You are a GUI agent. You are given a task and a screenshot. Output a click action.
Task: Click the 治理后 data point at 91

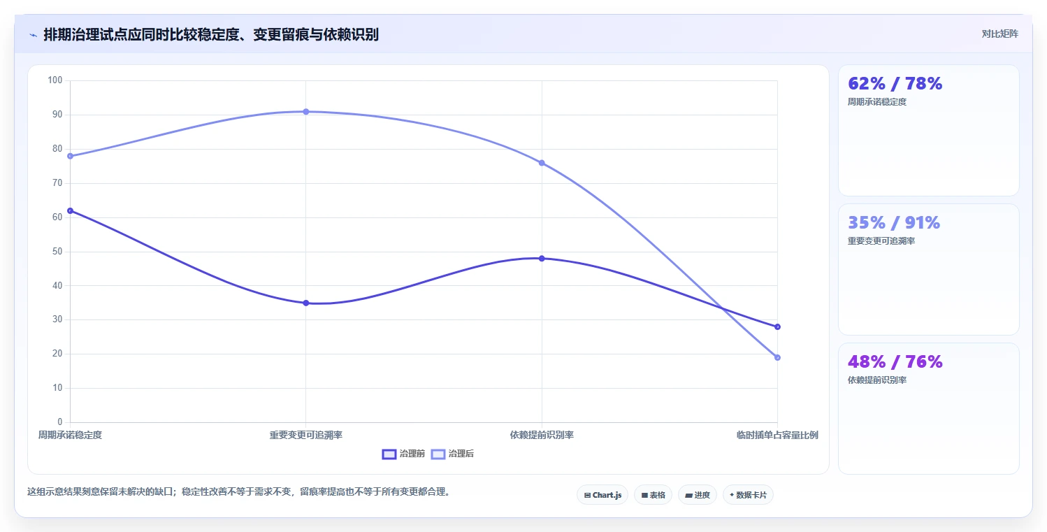(306, 112)
